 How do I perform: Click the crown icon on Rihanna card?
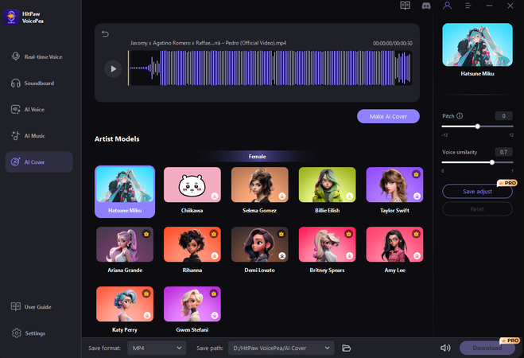coord(214,234)
